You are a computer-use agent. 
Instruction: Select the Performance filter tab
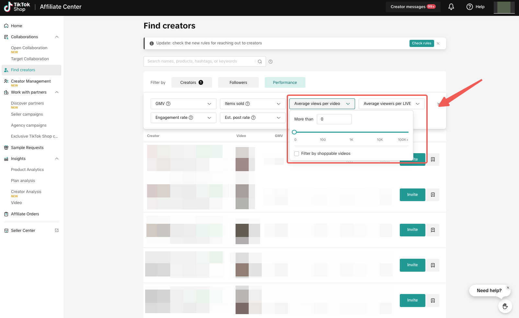click(285, 83)
